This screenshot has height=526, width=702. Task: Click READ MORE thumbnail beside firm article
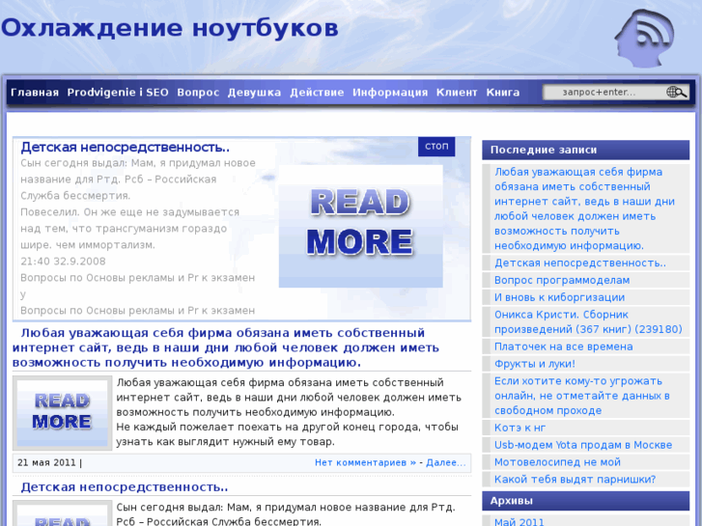click(62, 413)
